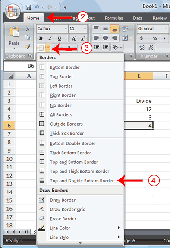Increase decimal places
This screenshot has height=248, width=170.
coord(142,48)
